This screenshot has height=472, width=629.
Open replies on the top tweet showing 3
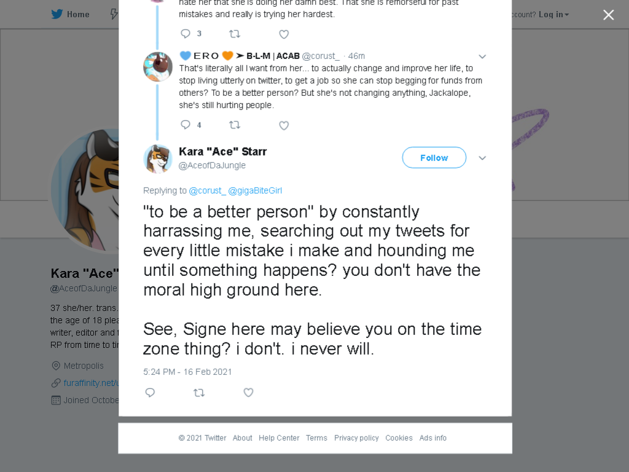pos(191,34)
